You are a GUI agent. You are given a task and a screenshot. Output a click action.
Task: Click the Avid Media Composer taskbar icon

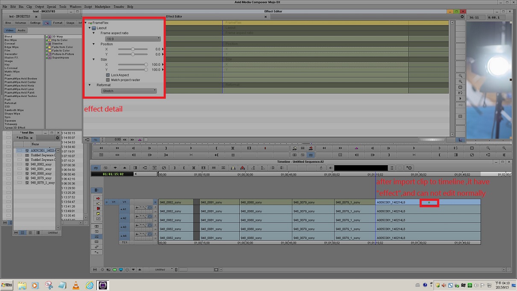(103, 285)
